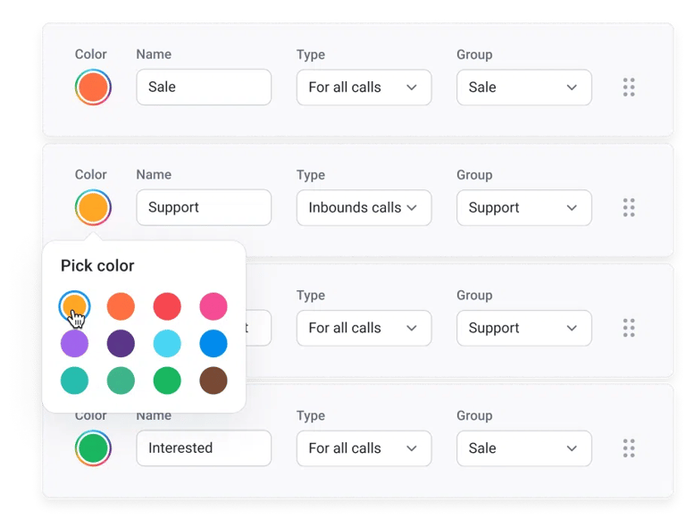The height and width of the screenshot is (519, 686).
Task: Open the Type dropdown on the Sale row
Action: click(364, 87)
